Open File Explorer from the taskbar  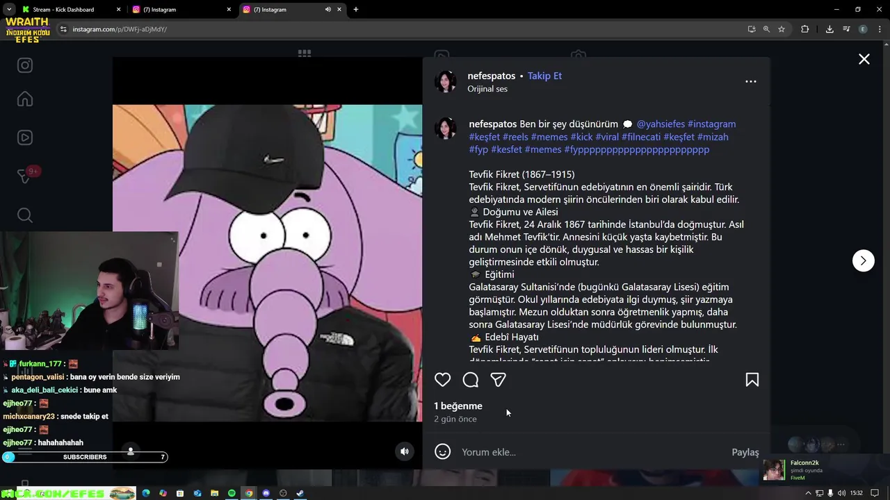click(x=214, y=493)
